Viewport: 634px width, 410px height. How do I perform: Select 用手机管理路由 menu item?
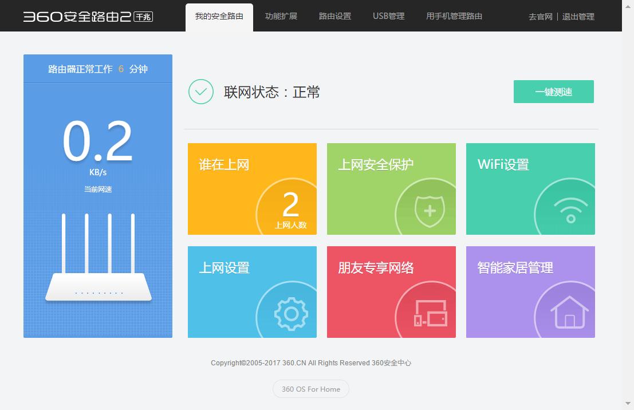[454, 16]
